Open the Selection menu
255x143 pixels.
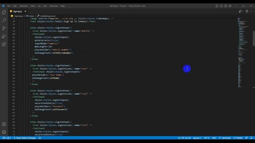[x=24, y=6]
